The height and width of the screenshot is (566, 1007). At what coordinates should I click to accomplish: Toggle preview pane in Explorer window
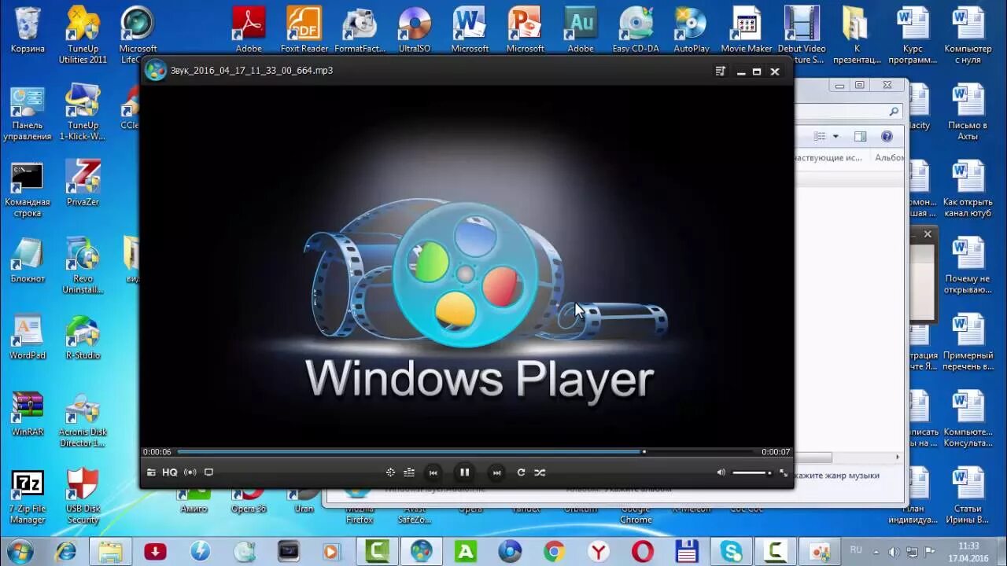click(x=860, y=137)
